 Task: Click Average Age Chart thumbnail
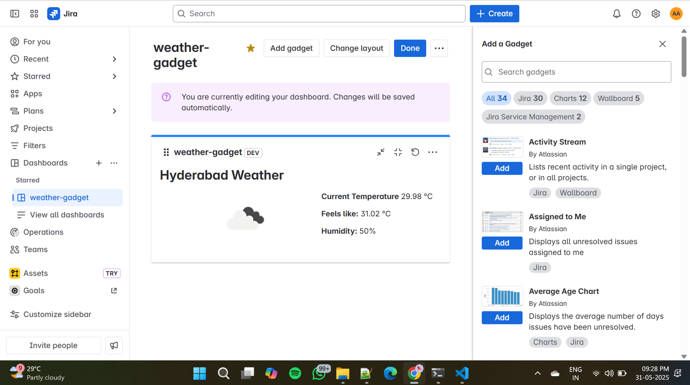pyautogui.click(x=502, y=297)
